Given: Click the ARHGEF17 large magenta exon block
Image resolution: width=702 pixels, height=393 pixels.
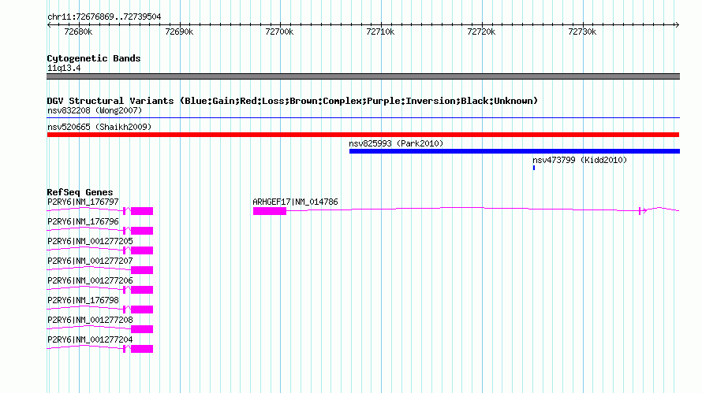Looking at the screenshot, I should [270, 211].
